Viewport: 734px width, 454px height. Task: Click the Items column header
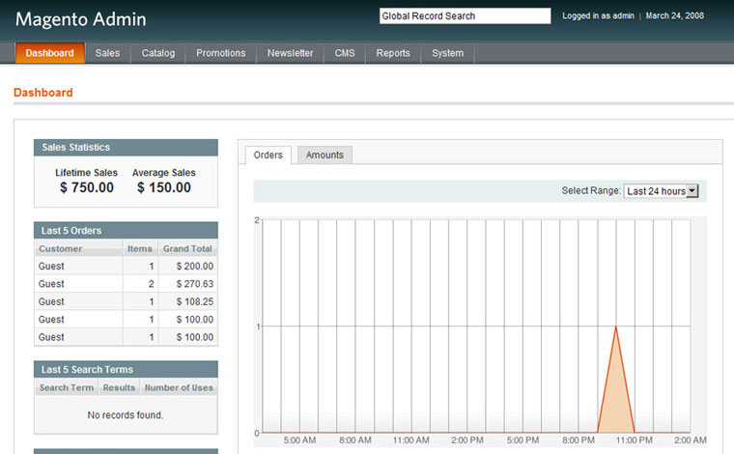tap(140, 248)
